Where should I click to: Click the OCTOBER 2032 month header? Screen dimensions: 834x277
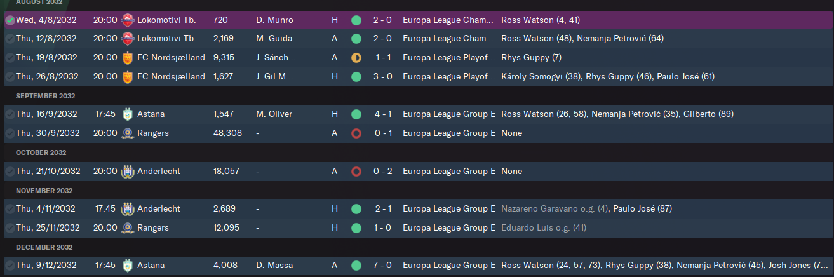pos(41,152)
